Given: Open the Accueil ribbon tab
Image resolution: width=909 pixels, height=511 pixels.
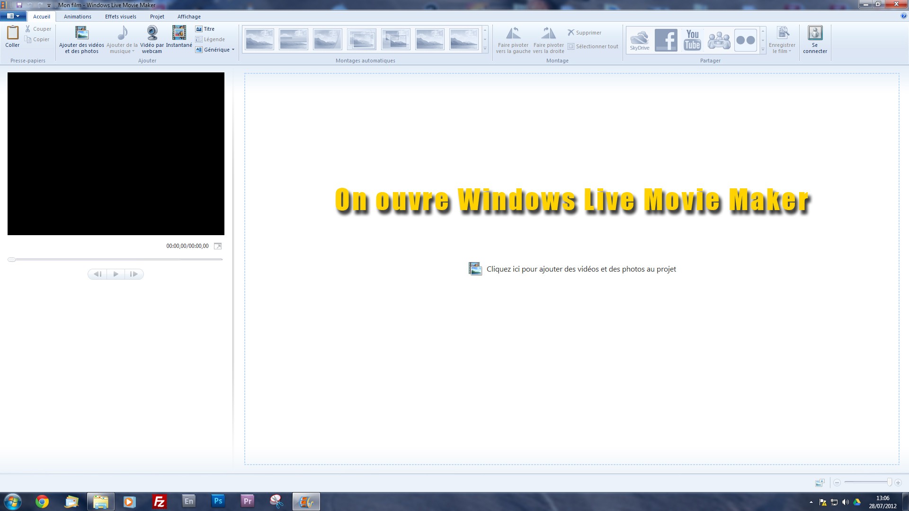Looking at the screenshot, I should click(x=42, y=17).
